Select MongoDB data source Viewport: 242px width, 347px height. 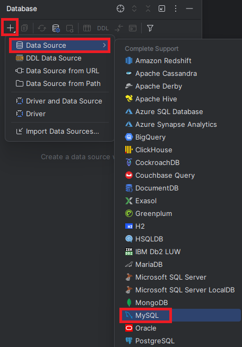click(180, 302)
